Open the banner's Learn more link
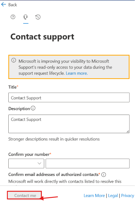135x202 pixels. (x=77, y=73)
